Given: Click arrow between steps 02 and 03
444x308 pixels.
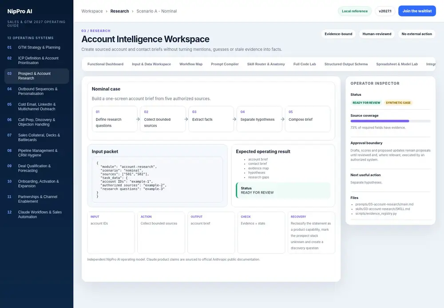Looking at the screenshot, I should pos(186,119).
